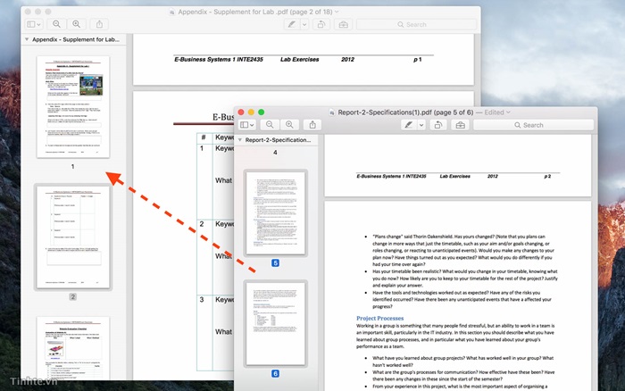Screen dimensions: 625x391
Task: Open sidebar view menu in Appendix window
Action: (x=34, y=24)
